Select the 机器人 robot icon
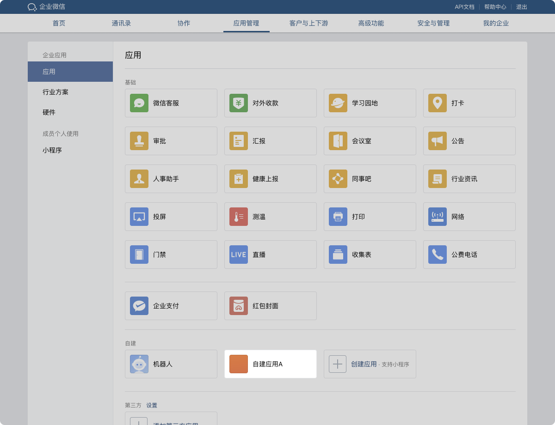Viewport: 555px width, 425px height. pos(139,364)
